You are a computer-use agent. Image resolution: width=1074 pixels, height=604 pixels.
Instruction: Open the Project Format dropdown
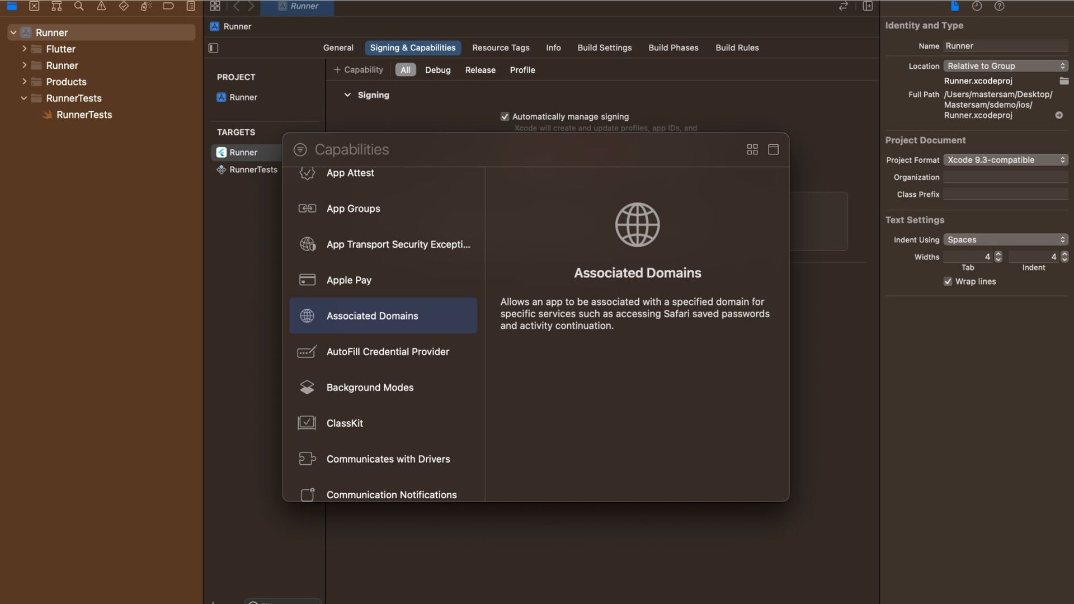click(1005, 160)
